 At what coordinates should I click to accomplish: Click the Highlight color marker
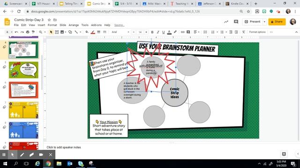tap(175, 32)
